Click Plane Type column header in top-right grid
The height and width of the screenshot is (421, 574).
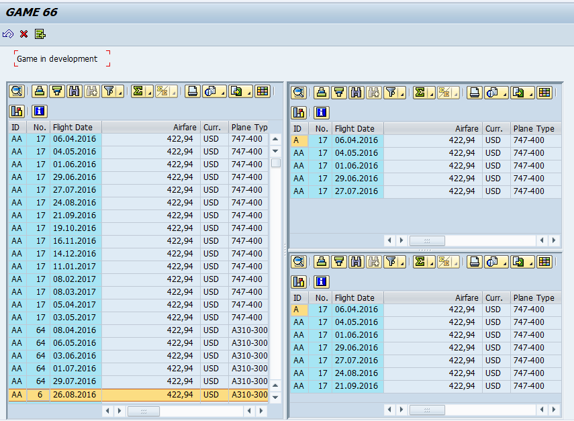click(536, 129)
